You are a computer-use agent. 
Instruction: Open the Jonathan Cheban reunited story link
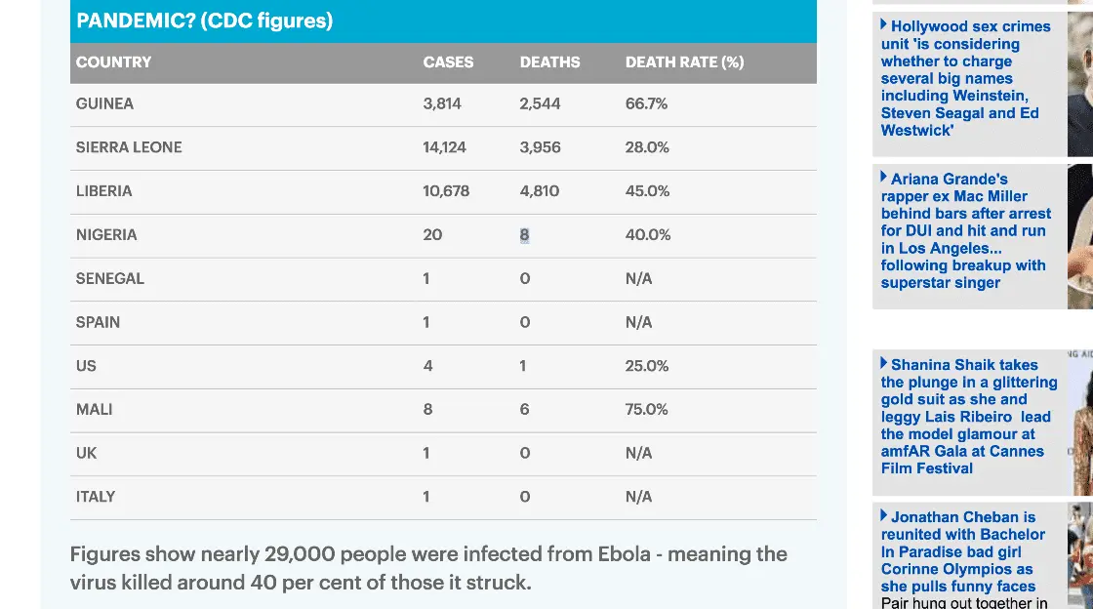coord(962,551)
